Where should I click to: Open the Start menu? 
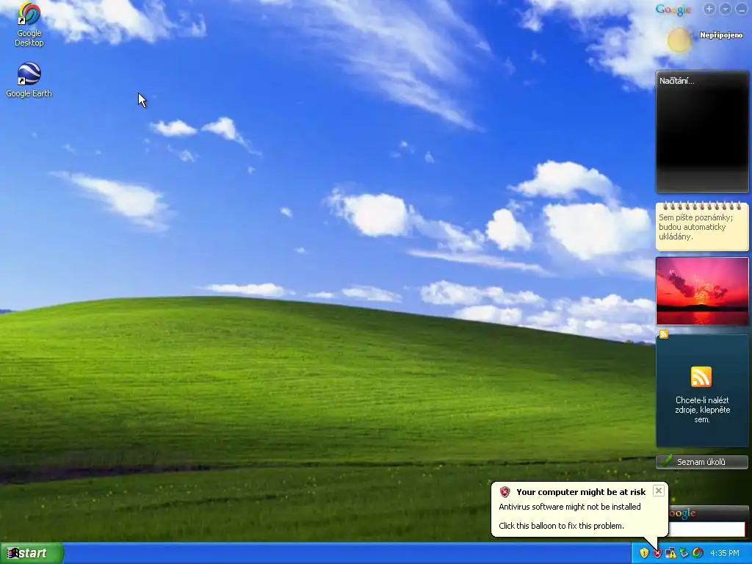point(32,554)
